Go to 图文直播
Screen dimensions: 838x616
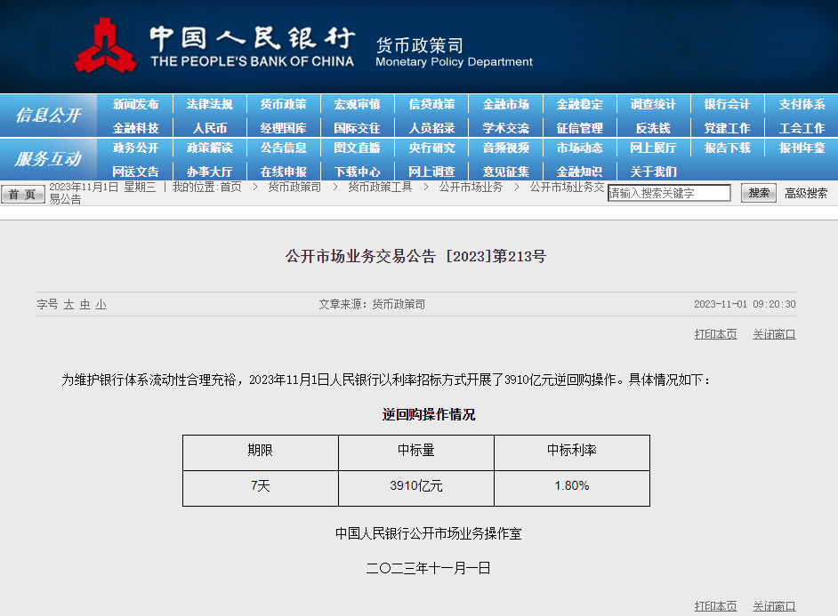357,148
